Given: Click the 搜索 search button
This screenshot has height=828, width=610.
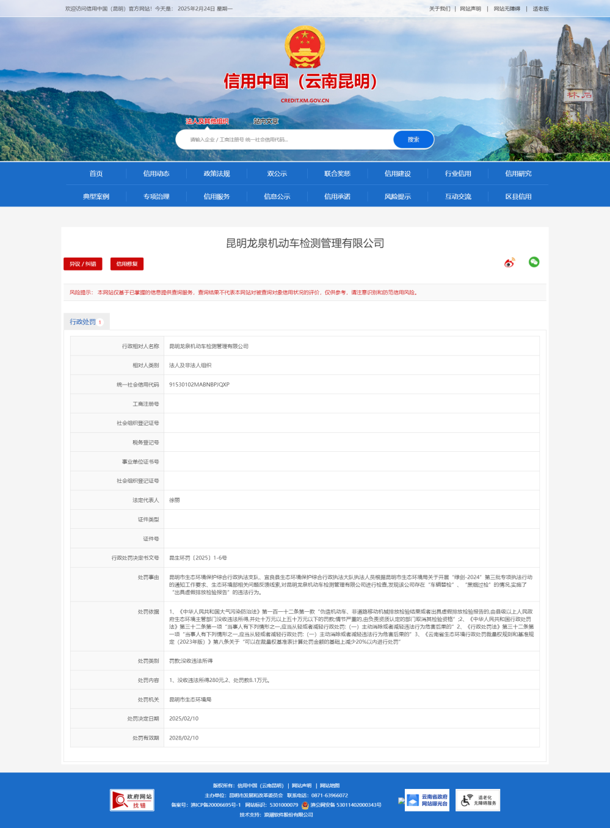Looking at the screenshot, I should pyautogui.click(x=413, y=140).
